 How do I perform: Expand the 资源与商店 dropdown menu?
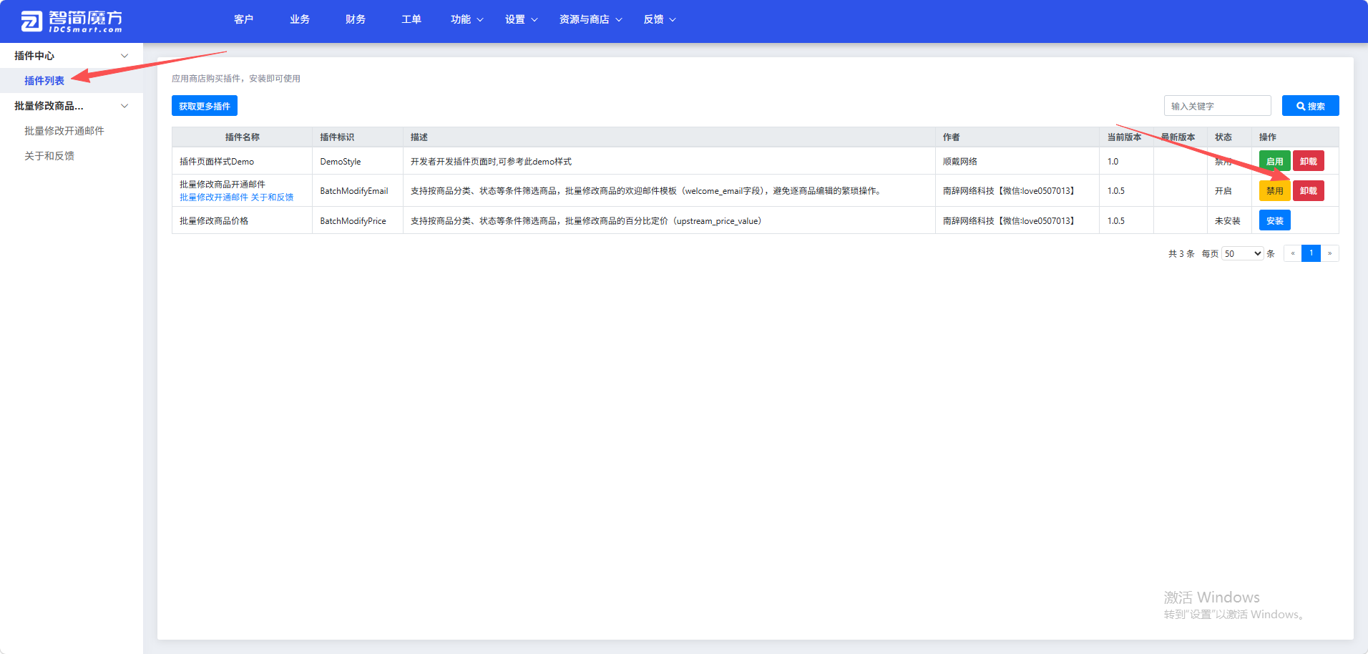tap(591, 19)
